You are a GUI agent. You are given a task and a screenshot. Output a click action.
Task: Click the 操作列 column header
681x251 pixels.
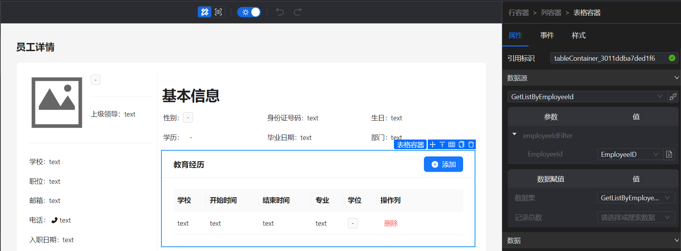[390, 200]
